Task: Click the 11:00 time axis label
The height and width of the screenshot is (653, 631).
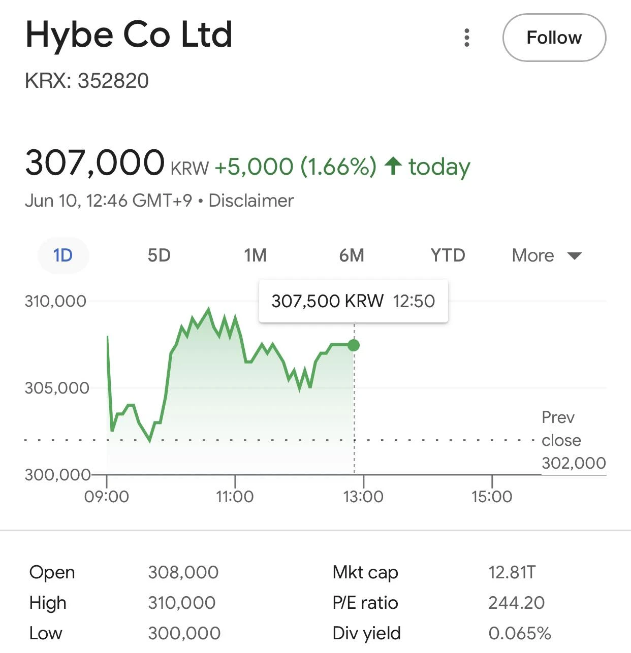Action: click(235, 496)
